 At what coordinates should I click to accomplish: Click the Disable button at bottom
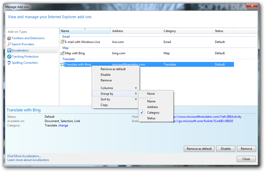click(x=226, y=149)
